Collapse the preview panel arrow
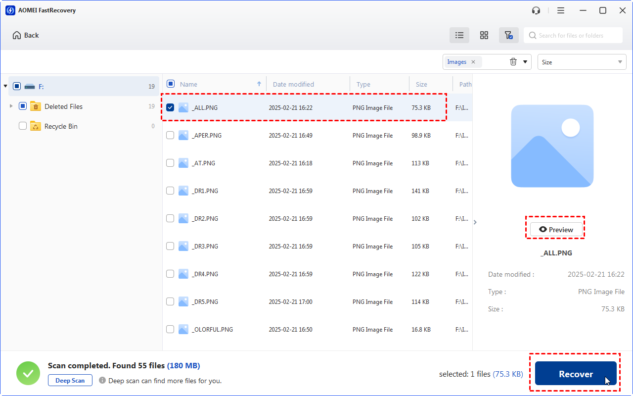 coord(475,222)
